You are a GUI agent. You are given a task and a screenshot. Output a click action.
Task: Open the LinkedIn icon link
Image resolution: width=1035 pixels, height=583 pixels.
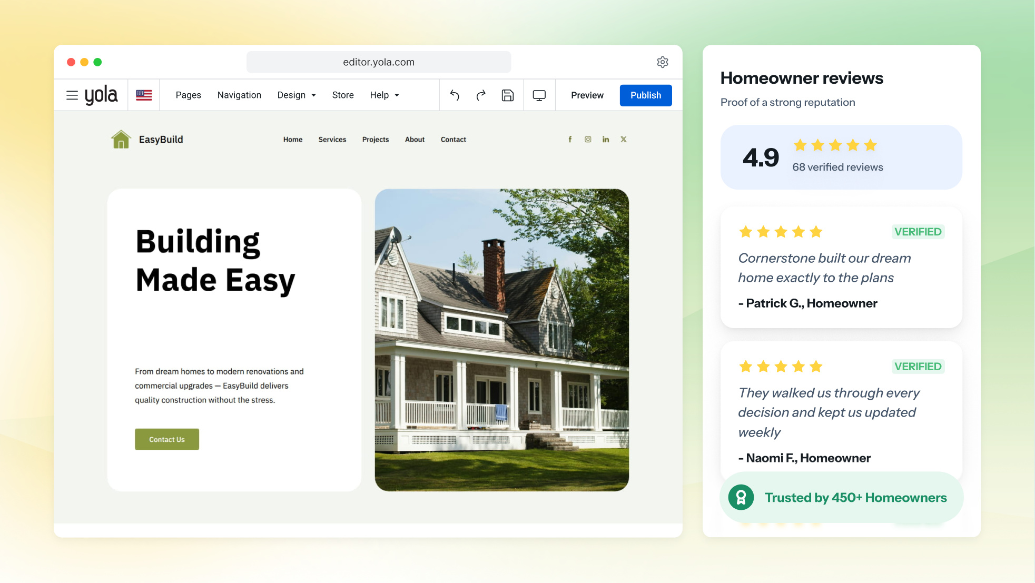[606, 140]
